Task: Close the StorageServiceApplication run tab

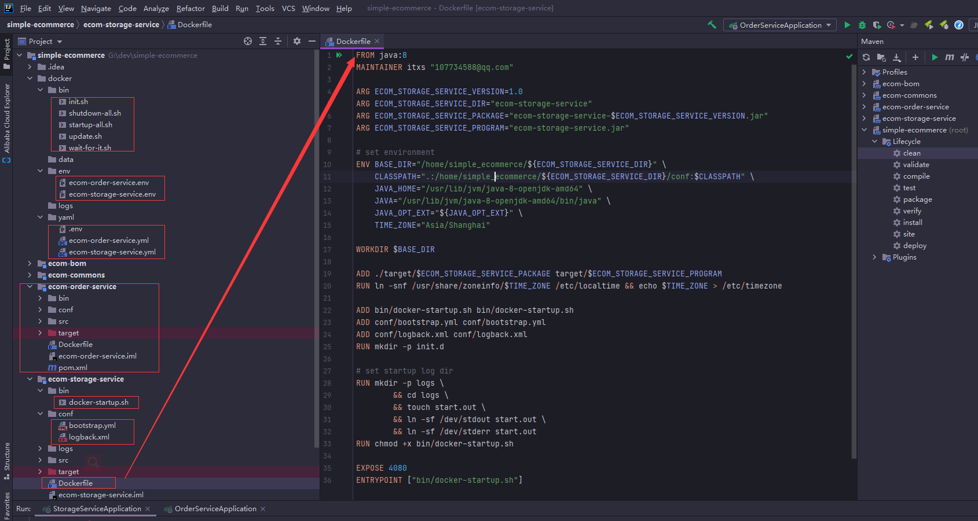Action: pos(148,509)
